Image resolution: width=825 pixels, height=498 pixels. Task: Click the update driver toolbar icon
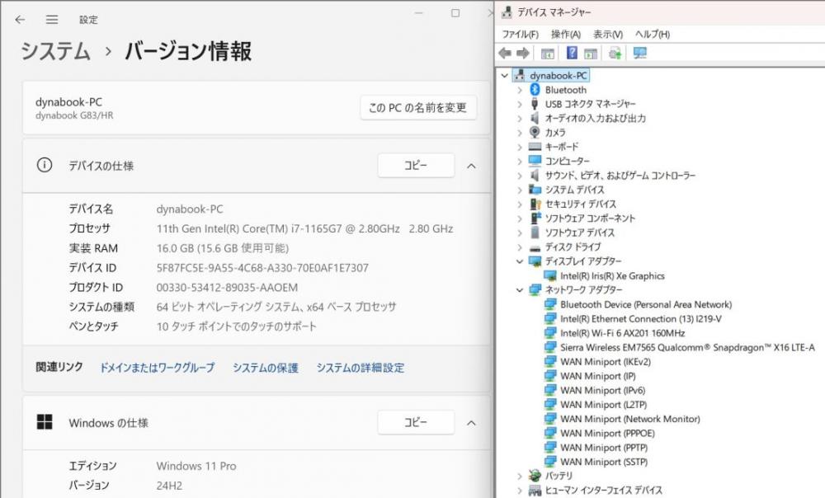pyautogui.click(x=615, y=53)
